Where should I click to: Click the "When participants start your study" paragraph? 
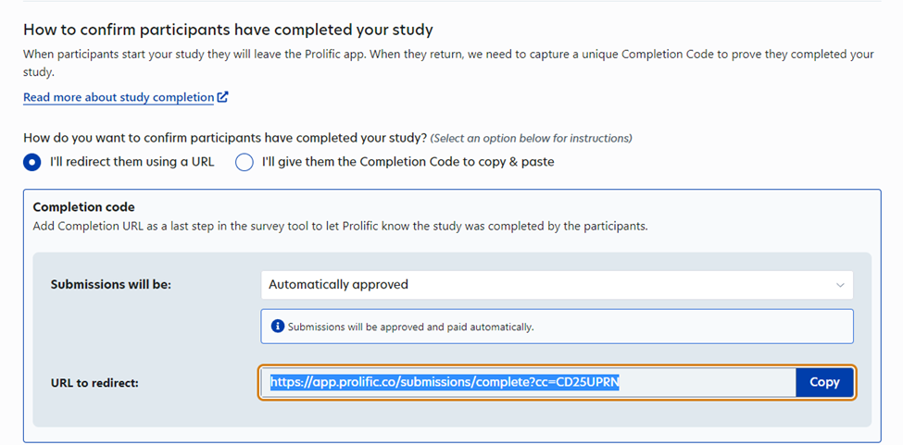448,62
